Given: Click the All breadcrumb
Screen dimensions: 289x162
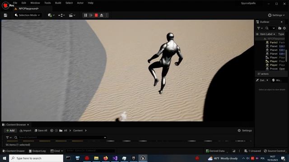Looking at the screenshot, I should tap(65, 130).
